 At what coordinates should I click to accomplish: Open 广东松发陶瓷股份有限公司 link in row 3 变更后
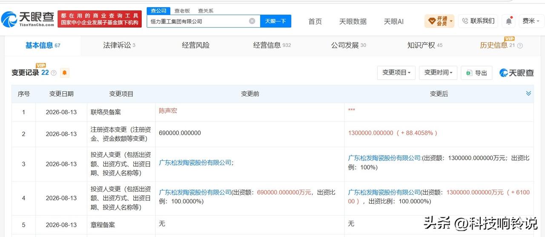click(384, 158)
